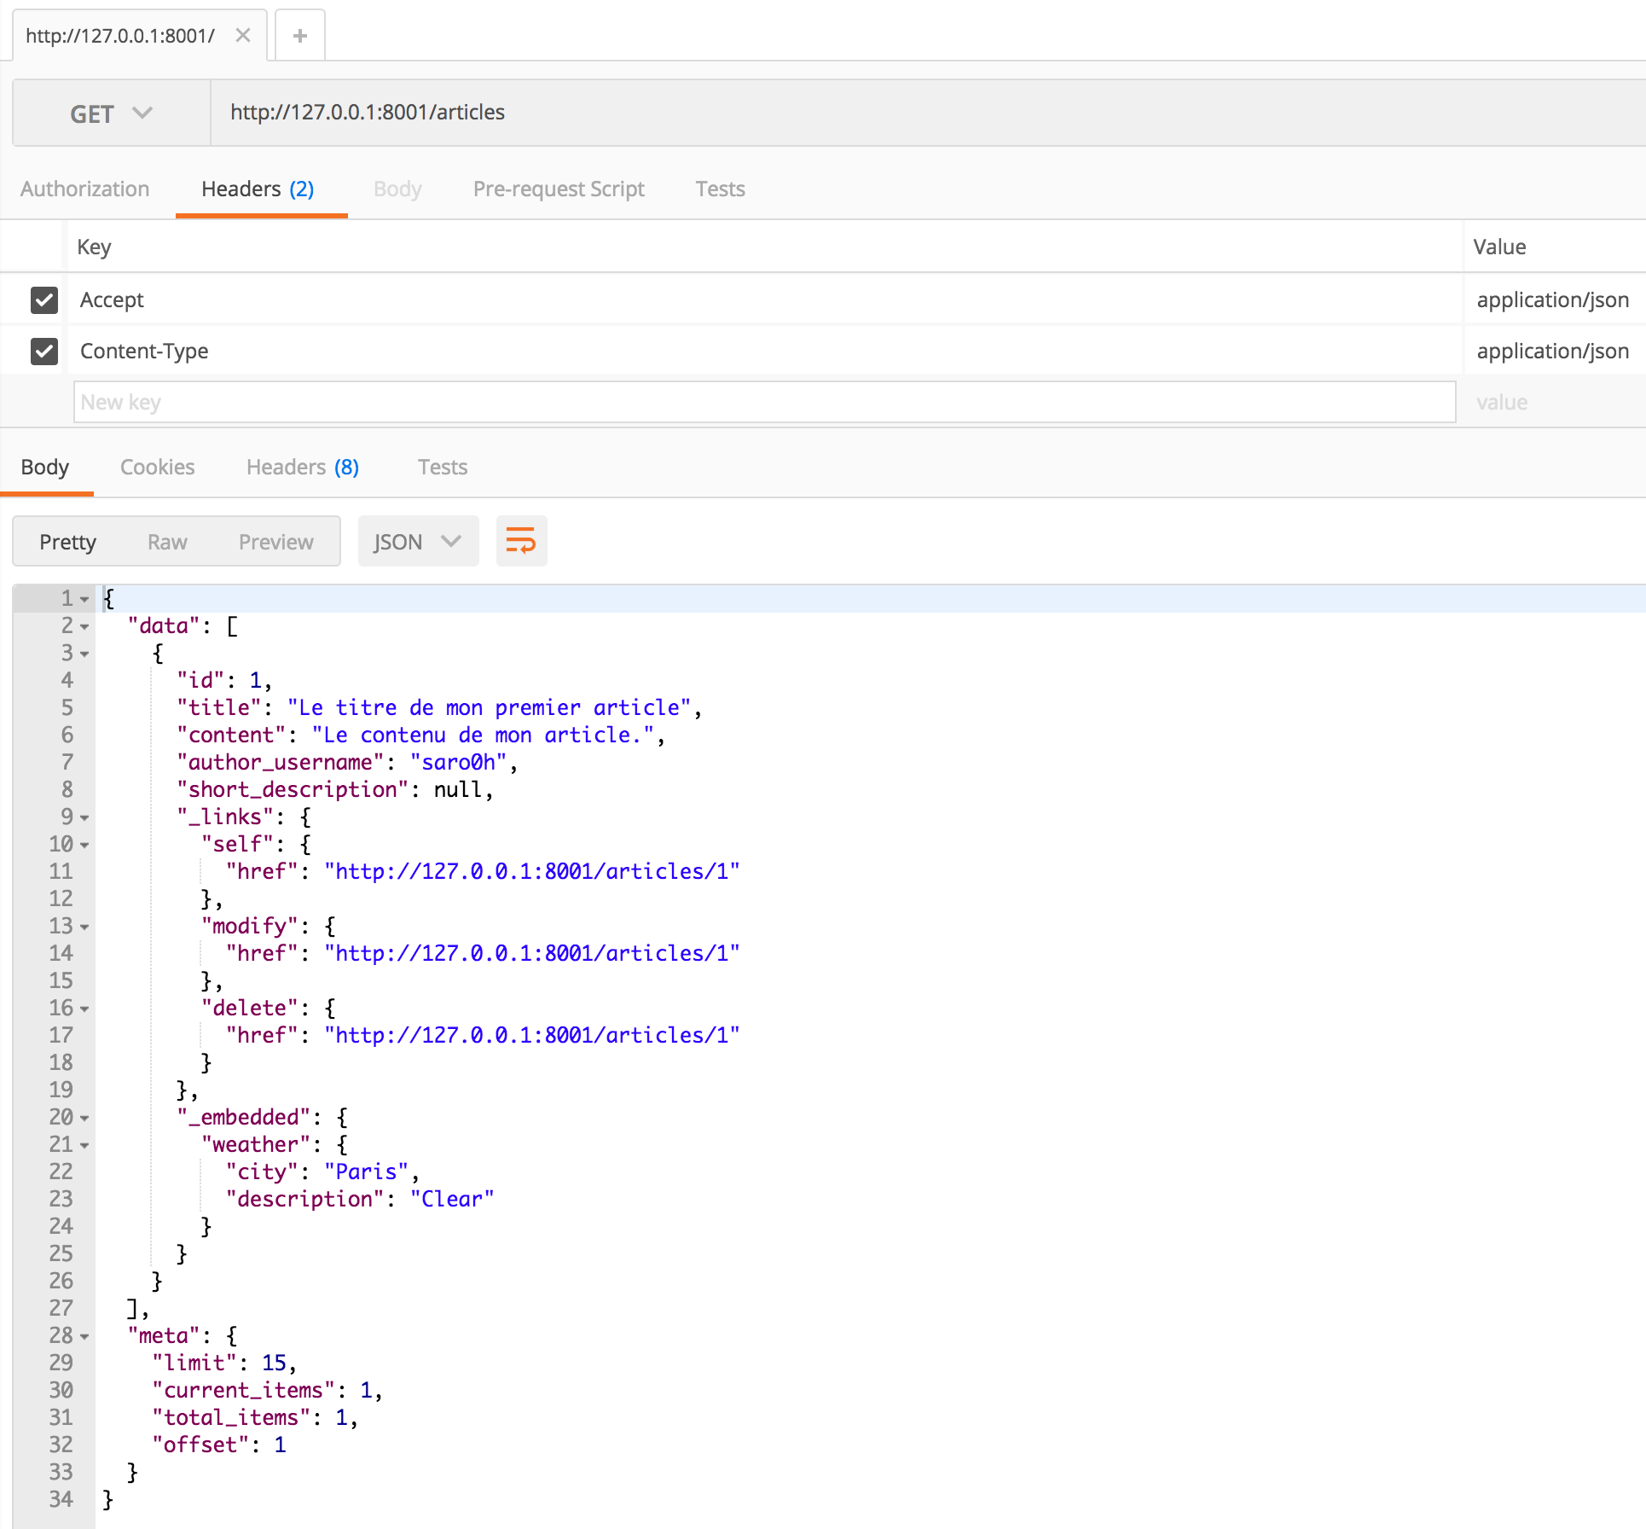
Task: Collapse the "data" array at line 2
Action: point(84,626)
